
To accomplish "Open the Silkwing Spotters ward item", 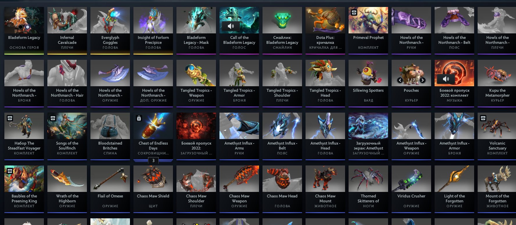I will 368,83.
